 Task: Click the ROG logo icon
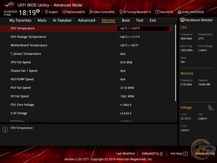9,5
